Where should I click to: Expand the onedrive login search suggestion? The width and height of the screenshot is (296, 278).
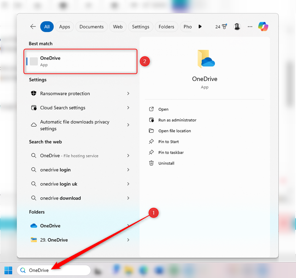[x=128, y=169]
